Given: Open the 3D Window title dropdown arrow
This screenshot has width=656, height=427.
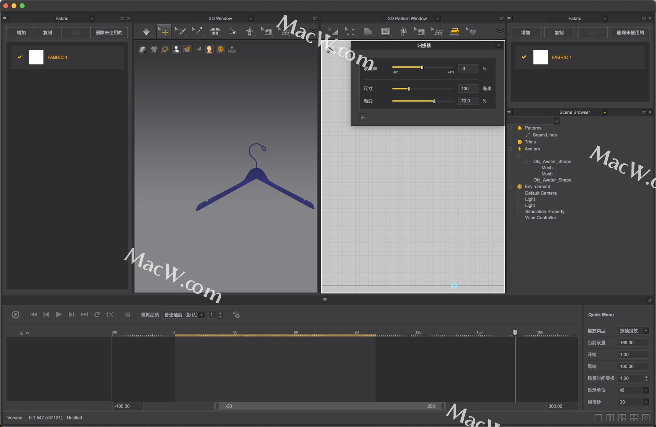Looking at the screenshot, I should pyautogui.click(x=251, y=19).
